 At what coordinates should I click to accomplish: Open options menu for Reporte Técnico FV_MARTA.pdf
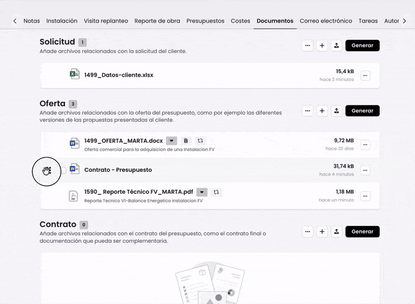pos(365,196)
